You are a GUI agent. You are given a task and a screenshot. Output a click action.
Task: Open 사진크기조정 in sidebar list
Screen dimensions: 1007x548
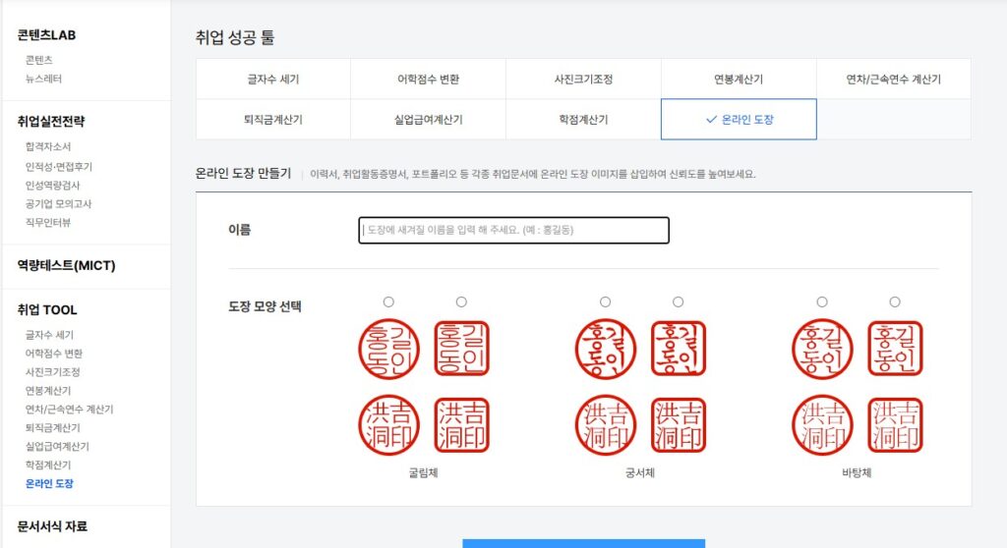click(x=53, y=371)
